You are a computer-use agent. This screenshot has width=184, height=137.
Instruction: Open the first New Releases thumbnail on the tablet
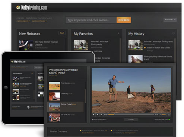pyautogui.click(x=16, y=79)
